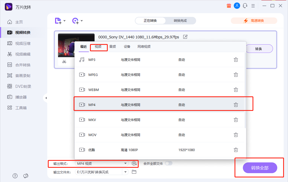
Task: Open the 视频压缩 sidebar item
Action: [23, 43]
